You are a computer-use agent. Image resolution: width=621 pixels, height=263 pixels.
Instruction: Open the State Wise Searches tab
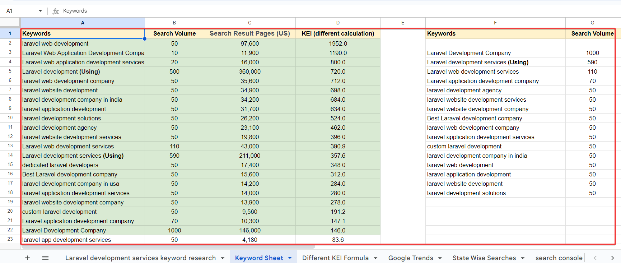pos(484,258)
